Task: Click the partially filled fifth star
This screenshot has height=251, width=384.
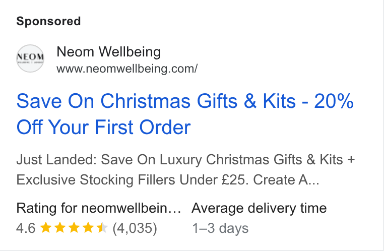Action: (x=102, y=227)
